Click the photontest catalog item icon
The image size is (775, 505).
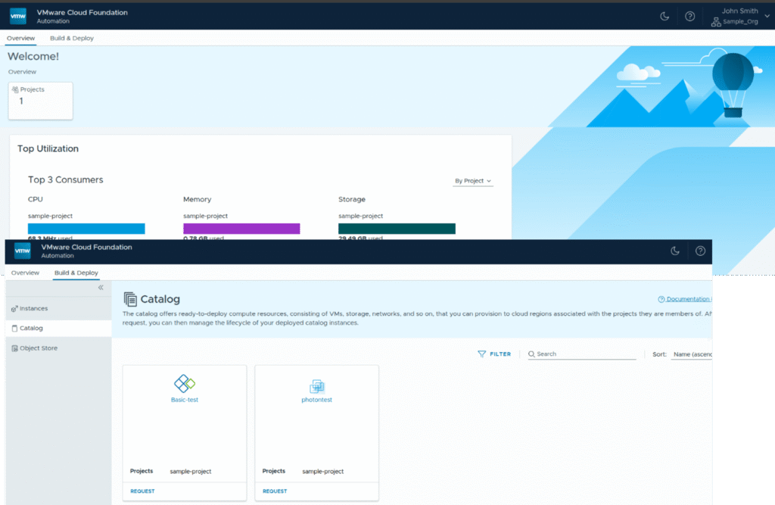tap(316, 386)
